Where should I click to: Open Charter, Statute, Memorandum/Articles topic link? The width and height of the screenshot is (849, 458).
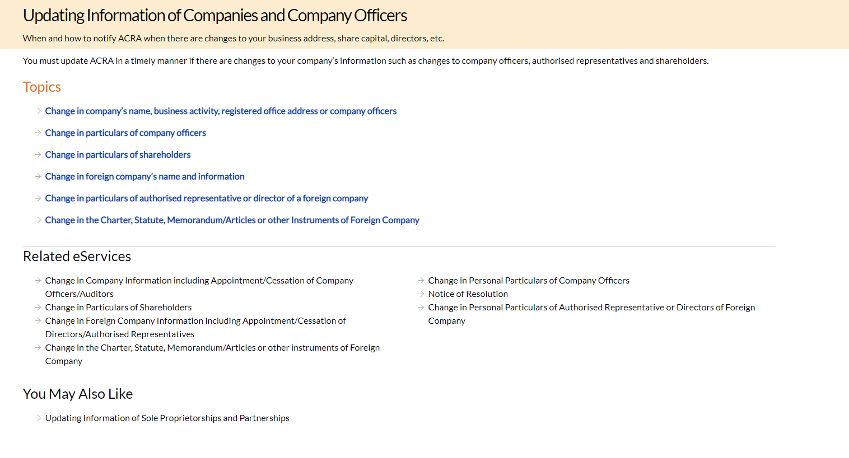coord(232,220)
